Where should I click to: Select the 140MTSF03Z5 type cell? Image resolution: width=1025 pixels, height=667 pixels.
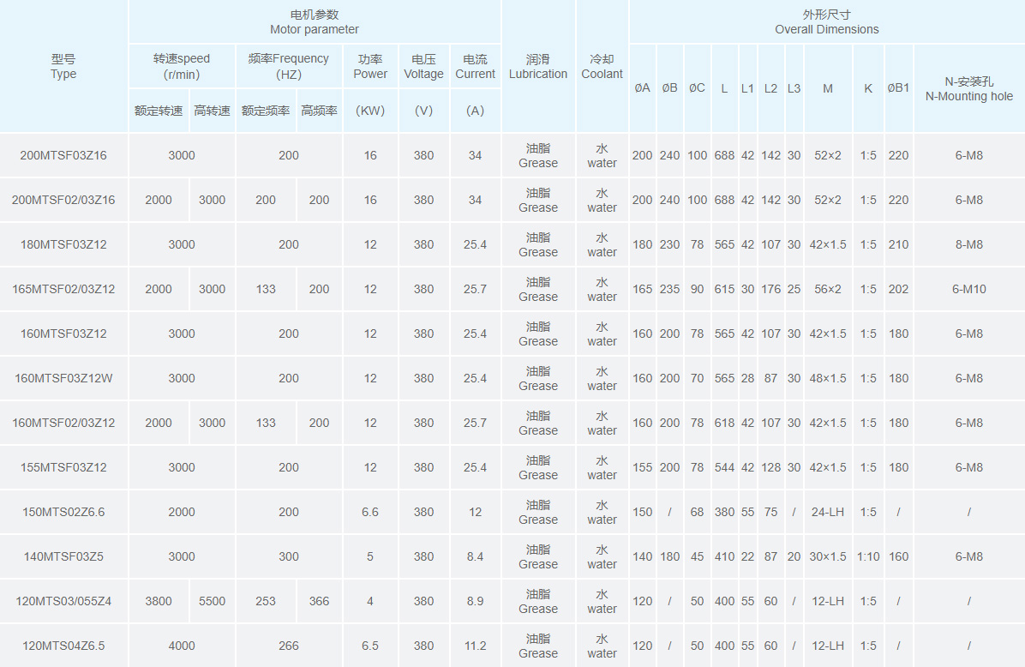63,556
